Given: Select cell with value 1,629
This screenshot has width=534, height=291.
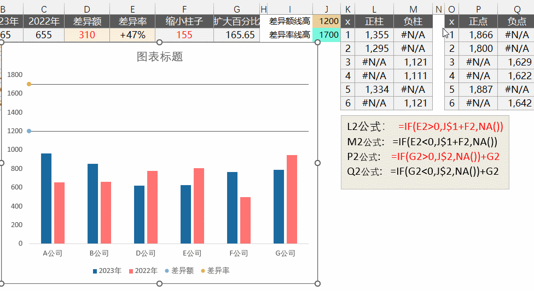Looking at the screenshot, I should tap(516, 62).
